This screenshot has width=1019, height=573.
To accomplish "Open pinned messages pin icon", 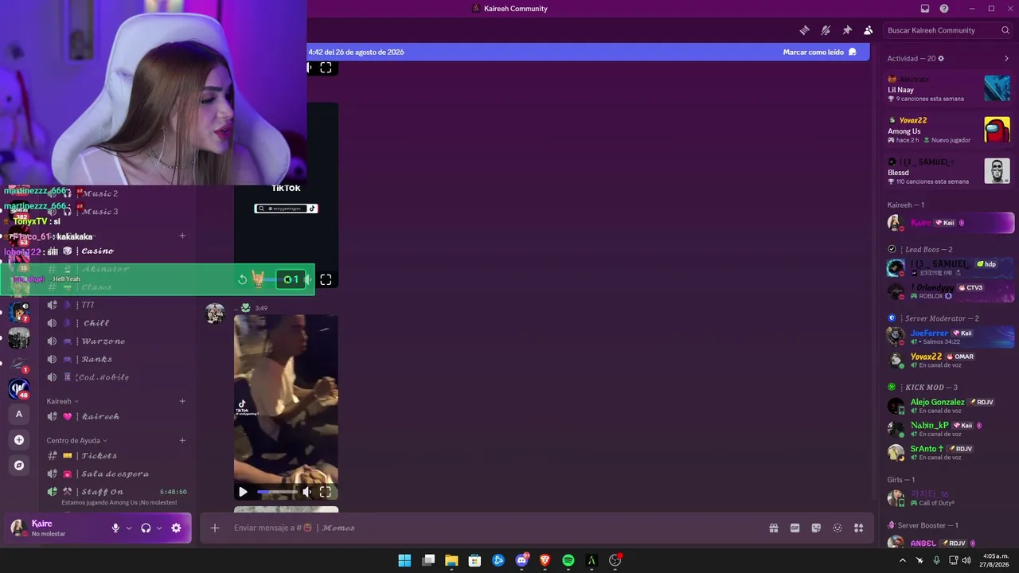I will point(847,30).
